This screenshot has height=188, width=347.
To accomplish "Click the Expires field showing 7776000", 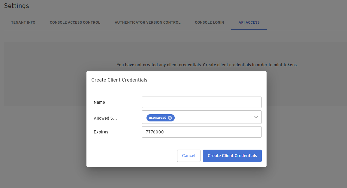I will coord(201,132).
